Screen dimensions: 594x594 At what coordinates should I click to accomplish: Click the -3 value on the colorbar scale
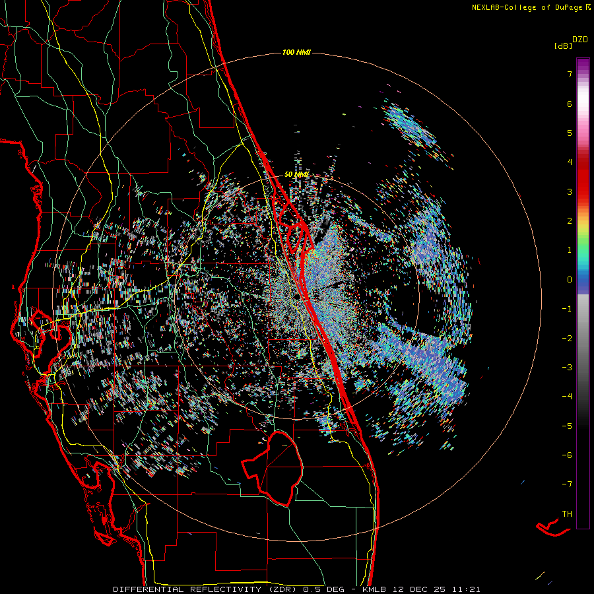point(567,368)
